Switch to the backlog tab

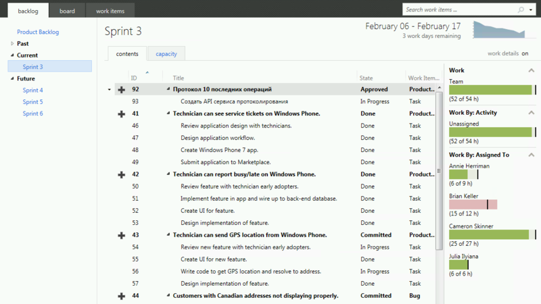click(28, 11)
